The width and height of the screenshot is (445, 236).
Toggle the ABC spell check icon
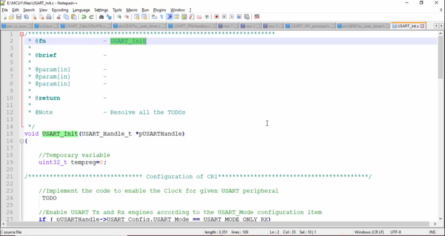(257, 17)
